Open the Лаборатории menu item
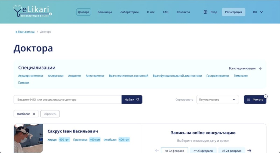This screenshot has height=153, width=280. [x=129, y=12]
